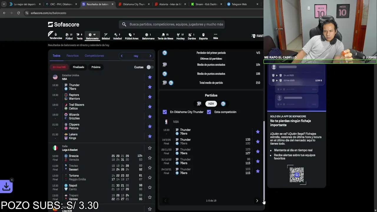Open the Fantasy link in header
This screenshot has width=377, height=212.
click(x=258, y=36)
